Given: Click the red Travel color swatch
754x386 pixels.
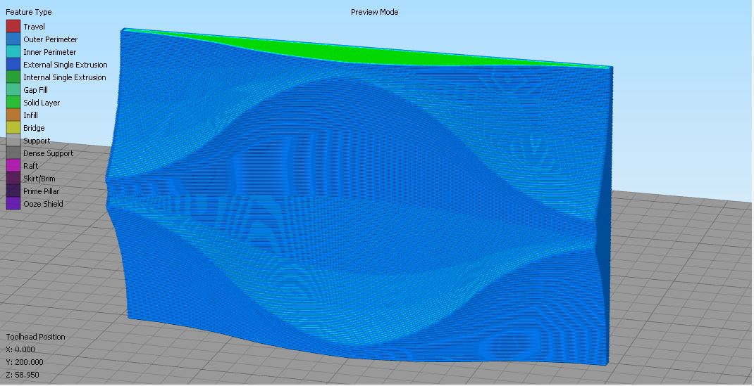Looking at the screenshot, I should tap(13, 27).
